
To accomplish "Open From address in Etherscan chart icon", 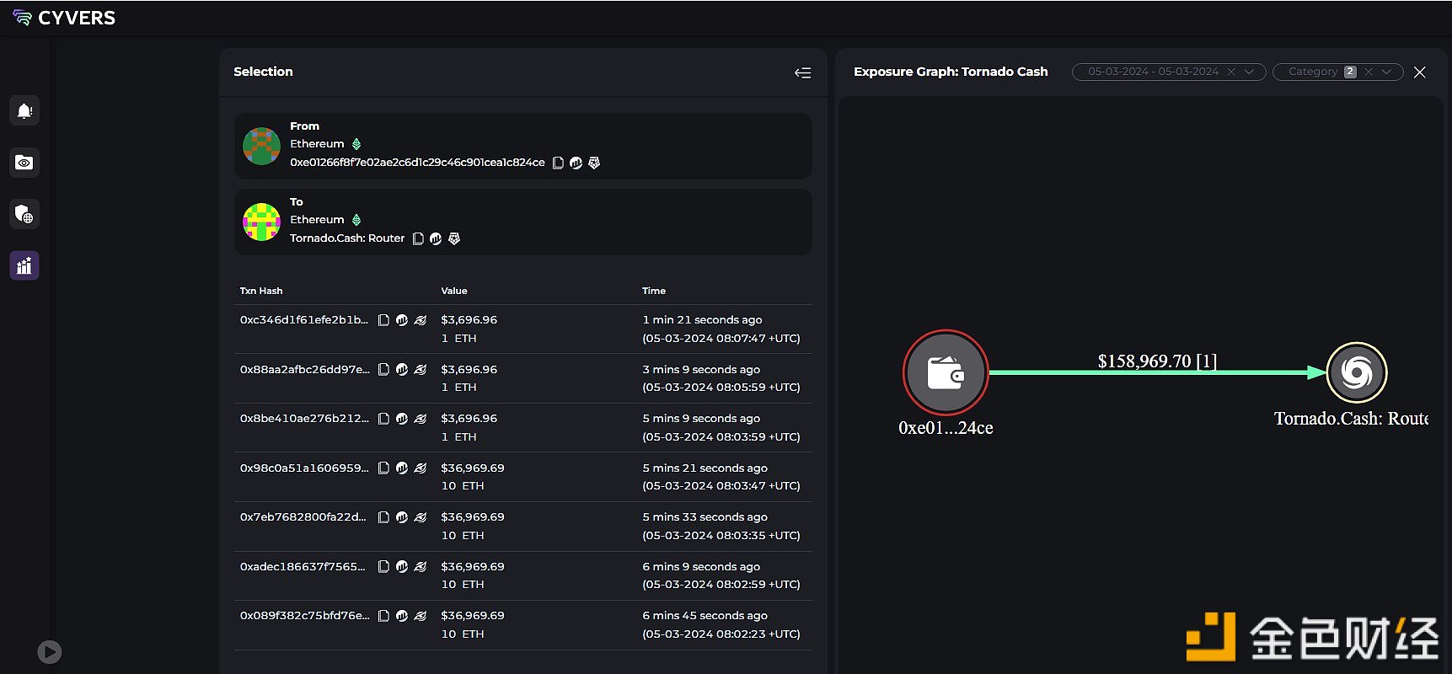I will click(x=576, y=163).
